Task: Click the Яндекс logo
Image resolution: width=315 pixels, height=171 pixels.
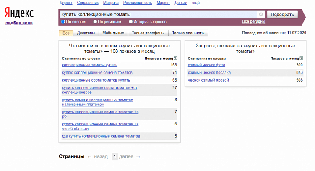Action: (19, 13)
